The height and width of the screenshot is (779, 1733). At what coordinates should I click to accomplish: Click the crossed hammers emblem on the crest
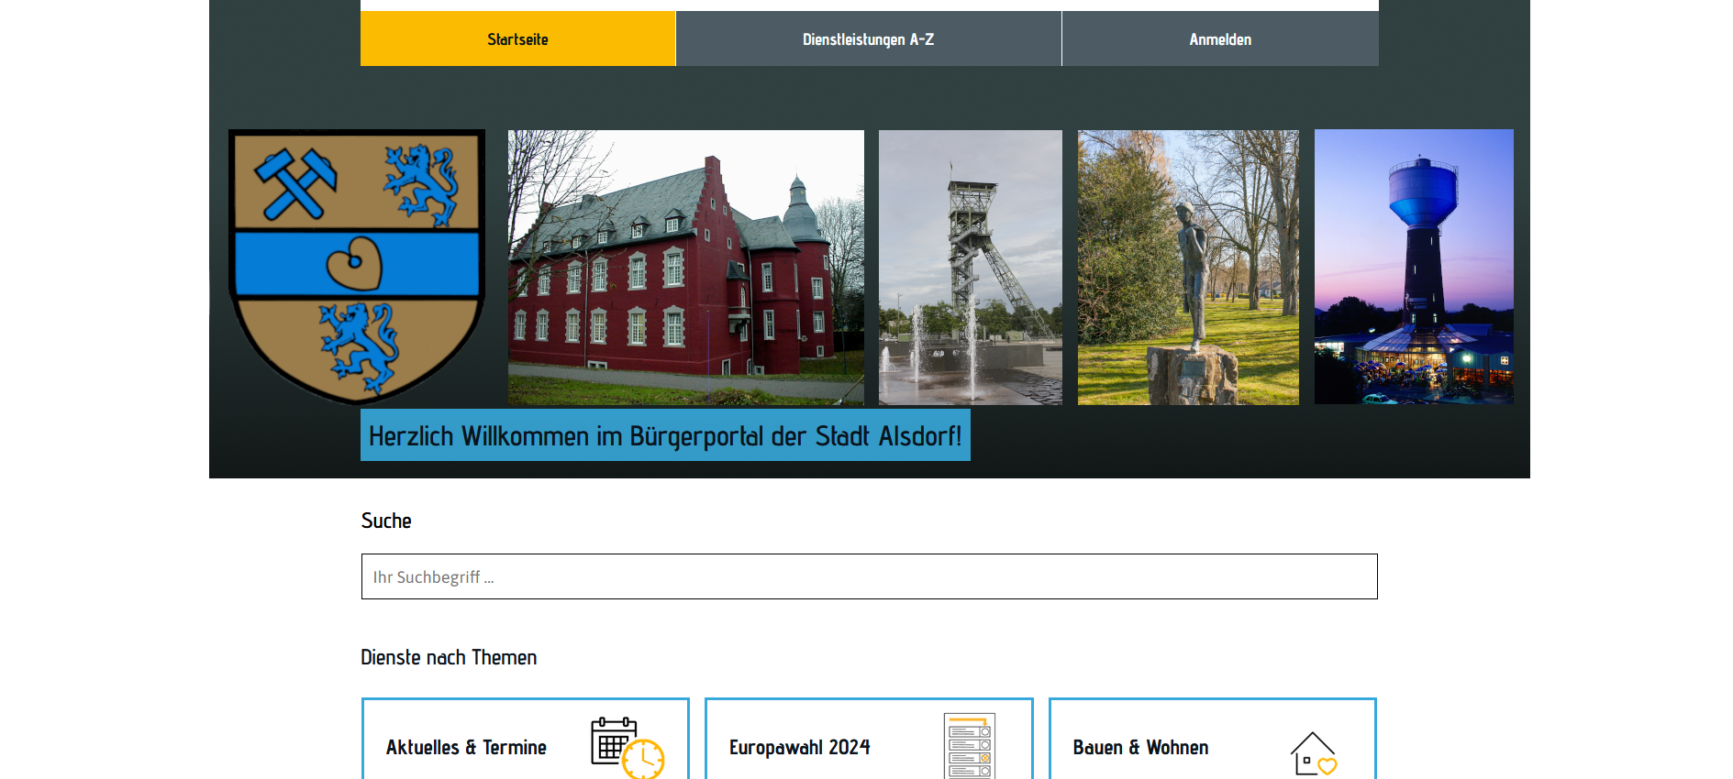295,183
